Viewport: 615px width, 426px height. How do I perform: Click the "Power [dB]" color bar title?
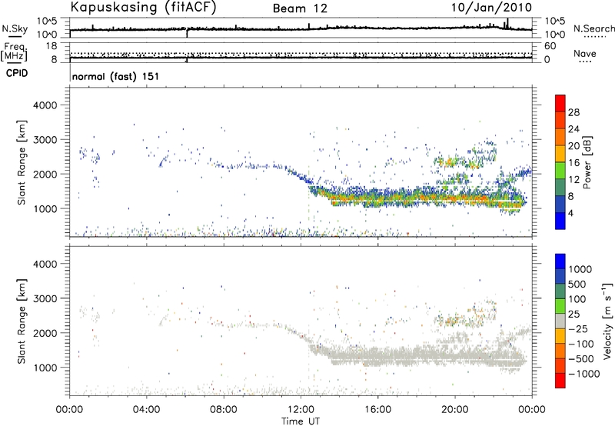(x=587, y=162)
